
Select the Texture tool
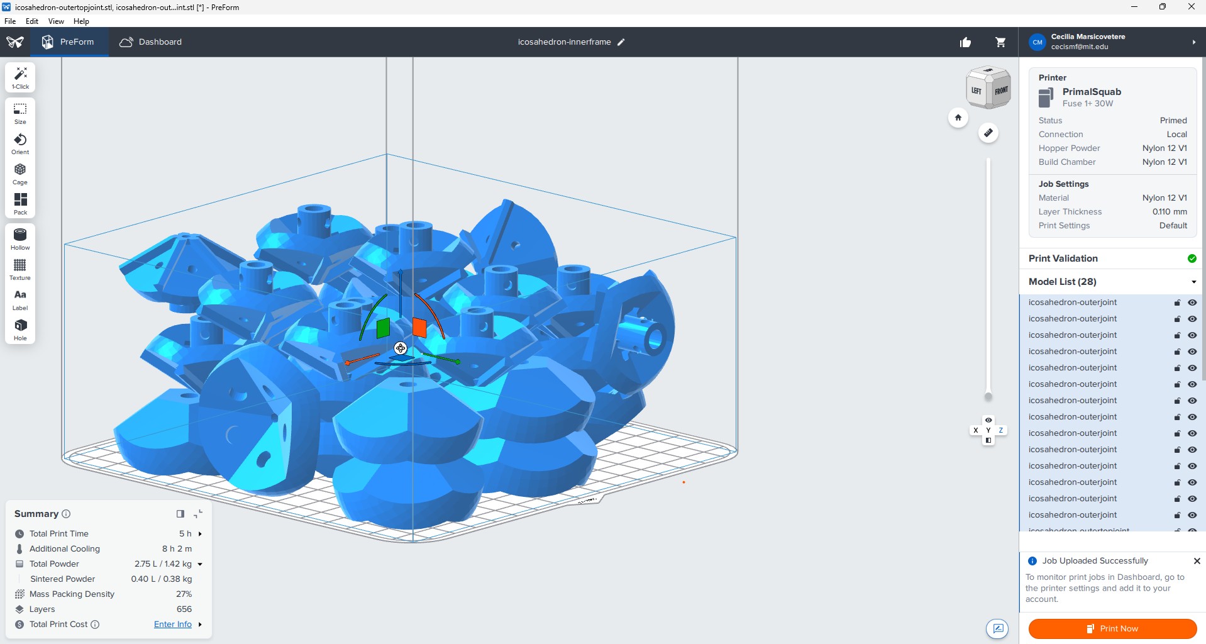coord(20,269)
